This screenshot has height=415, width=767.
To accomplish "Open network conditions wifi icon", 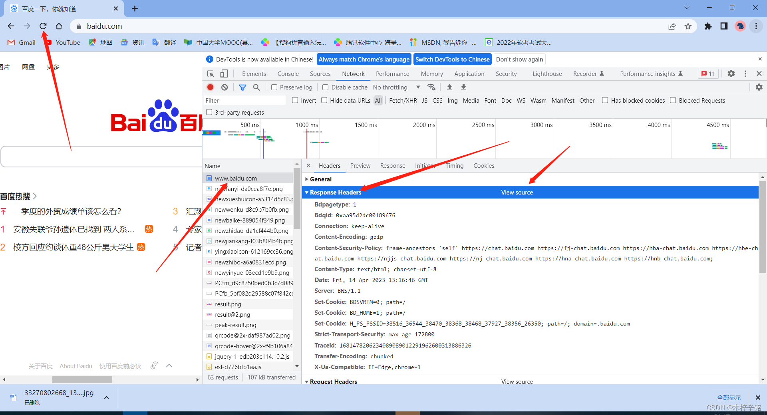I will (x=431, y=87).
